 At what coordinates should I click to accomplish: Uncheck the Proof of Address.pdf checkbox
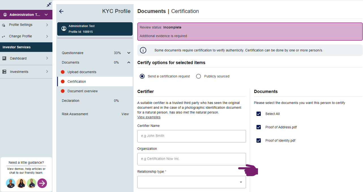(x=259, y=127)
